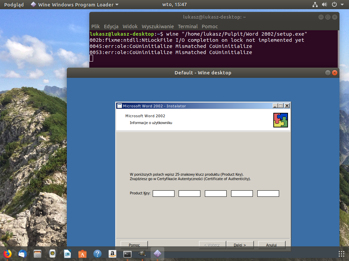Click the 'Znajdziesz go w Certyfikacie Autentyczności' line
Viewport: 349px width, 261px height.
[x=190, y=179]
